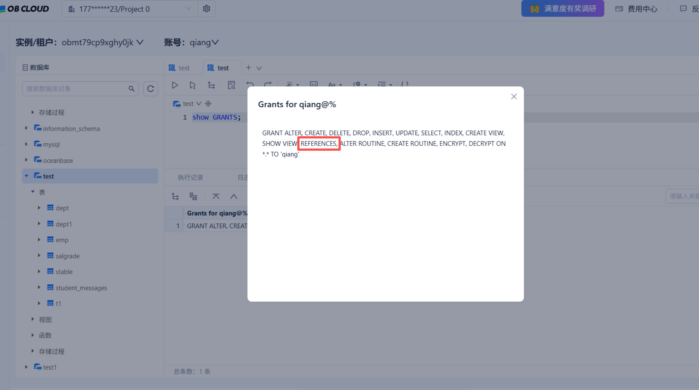
Task: Expand the mysql database node
Action: coord(26,144)
